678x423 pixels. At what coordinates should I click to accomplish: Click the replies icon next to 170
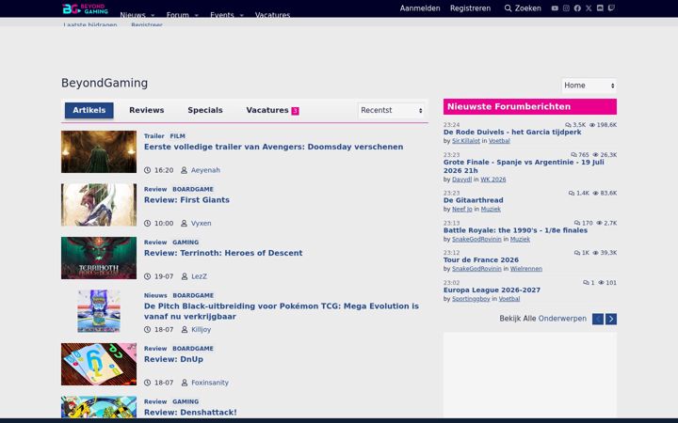point(577,223)
